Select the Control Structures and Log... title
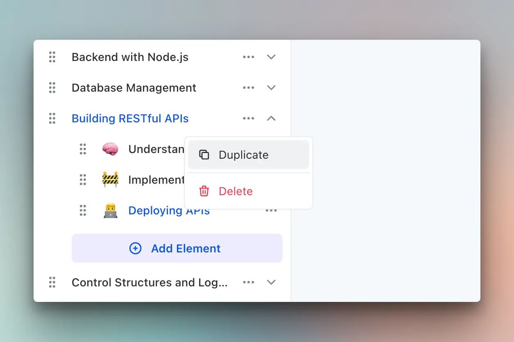The height and width of the screenshot is (342, 514). tap(149, 282)
